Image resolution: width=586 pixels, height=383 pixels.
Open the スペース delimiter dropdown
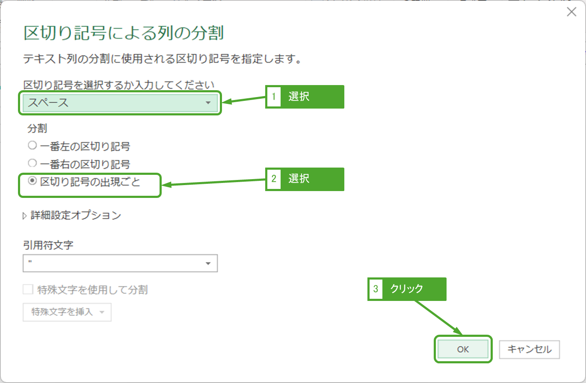120,103
